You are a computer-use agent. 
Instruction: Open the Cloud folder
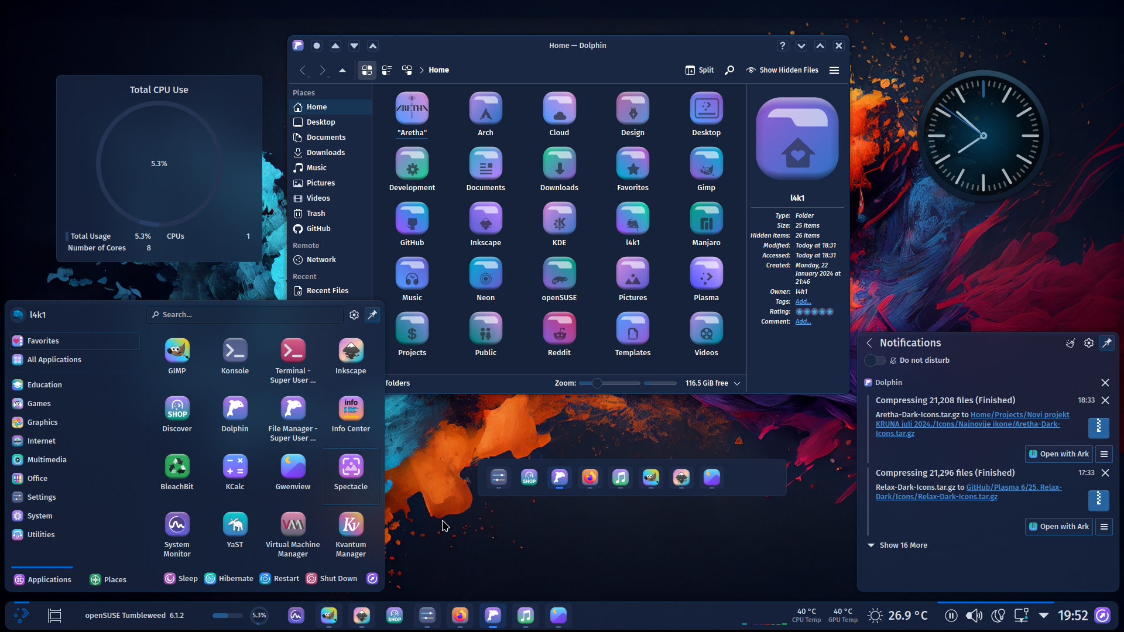click(559, 115)
